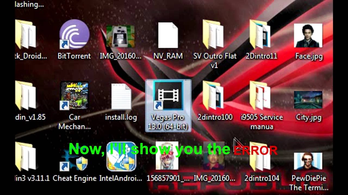The height and width of the screenshot is (195, 348).
Task: Launch the Cheat Engine shortcut
Action: [x=74, y=162]
